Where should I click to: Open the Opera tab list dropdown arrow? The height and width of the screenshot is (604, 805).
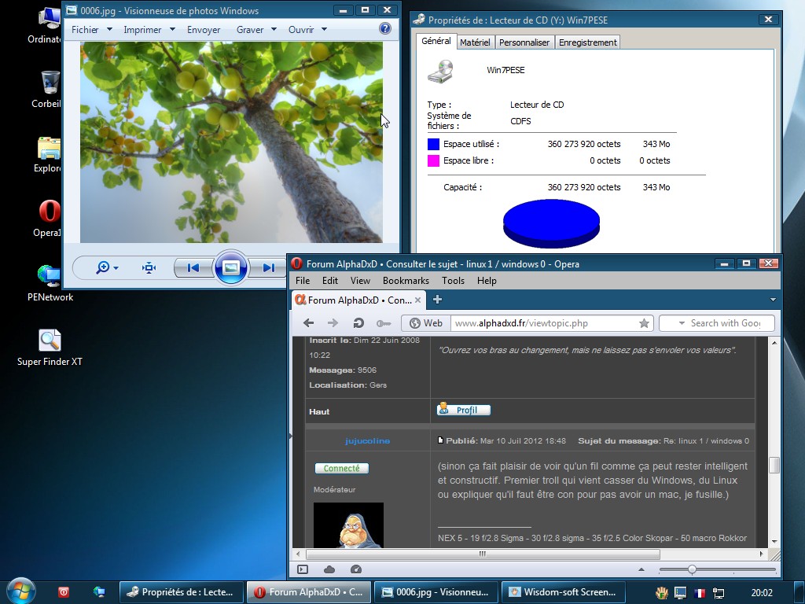(773, 300)
